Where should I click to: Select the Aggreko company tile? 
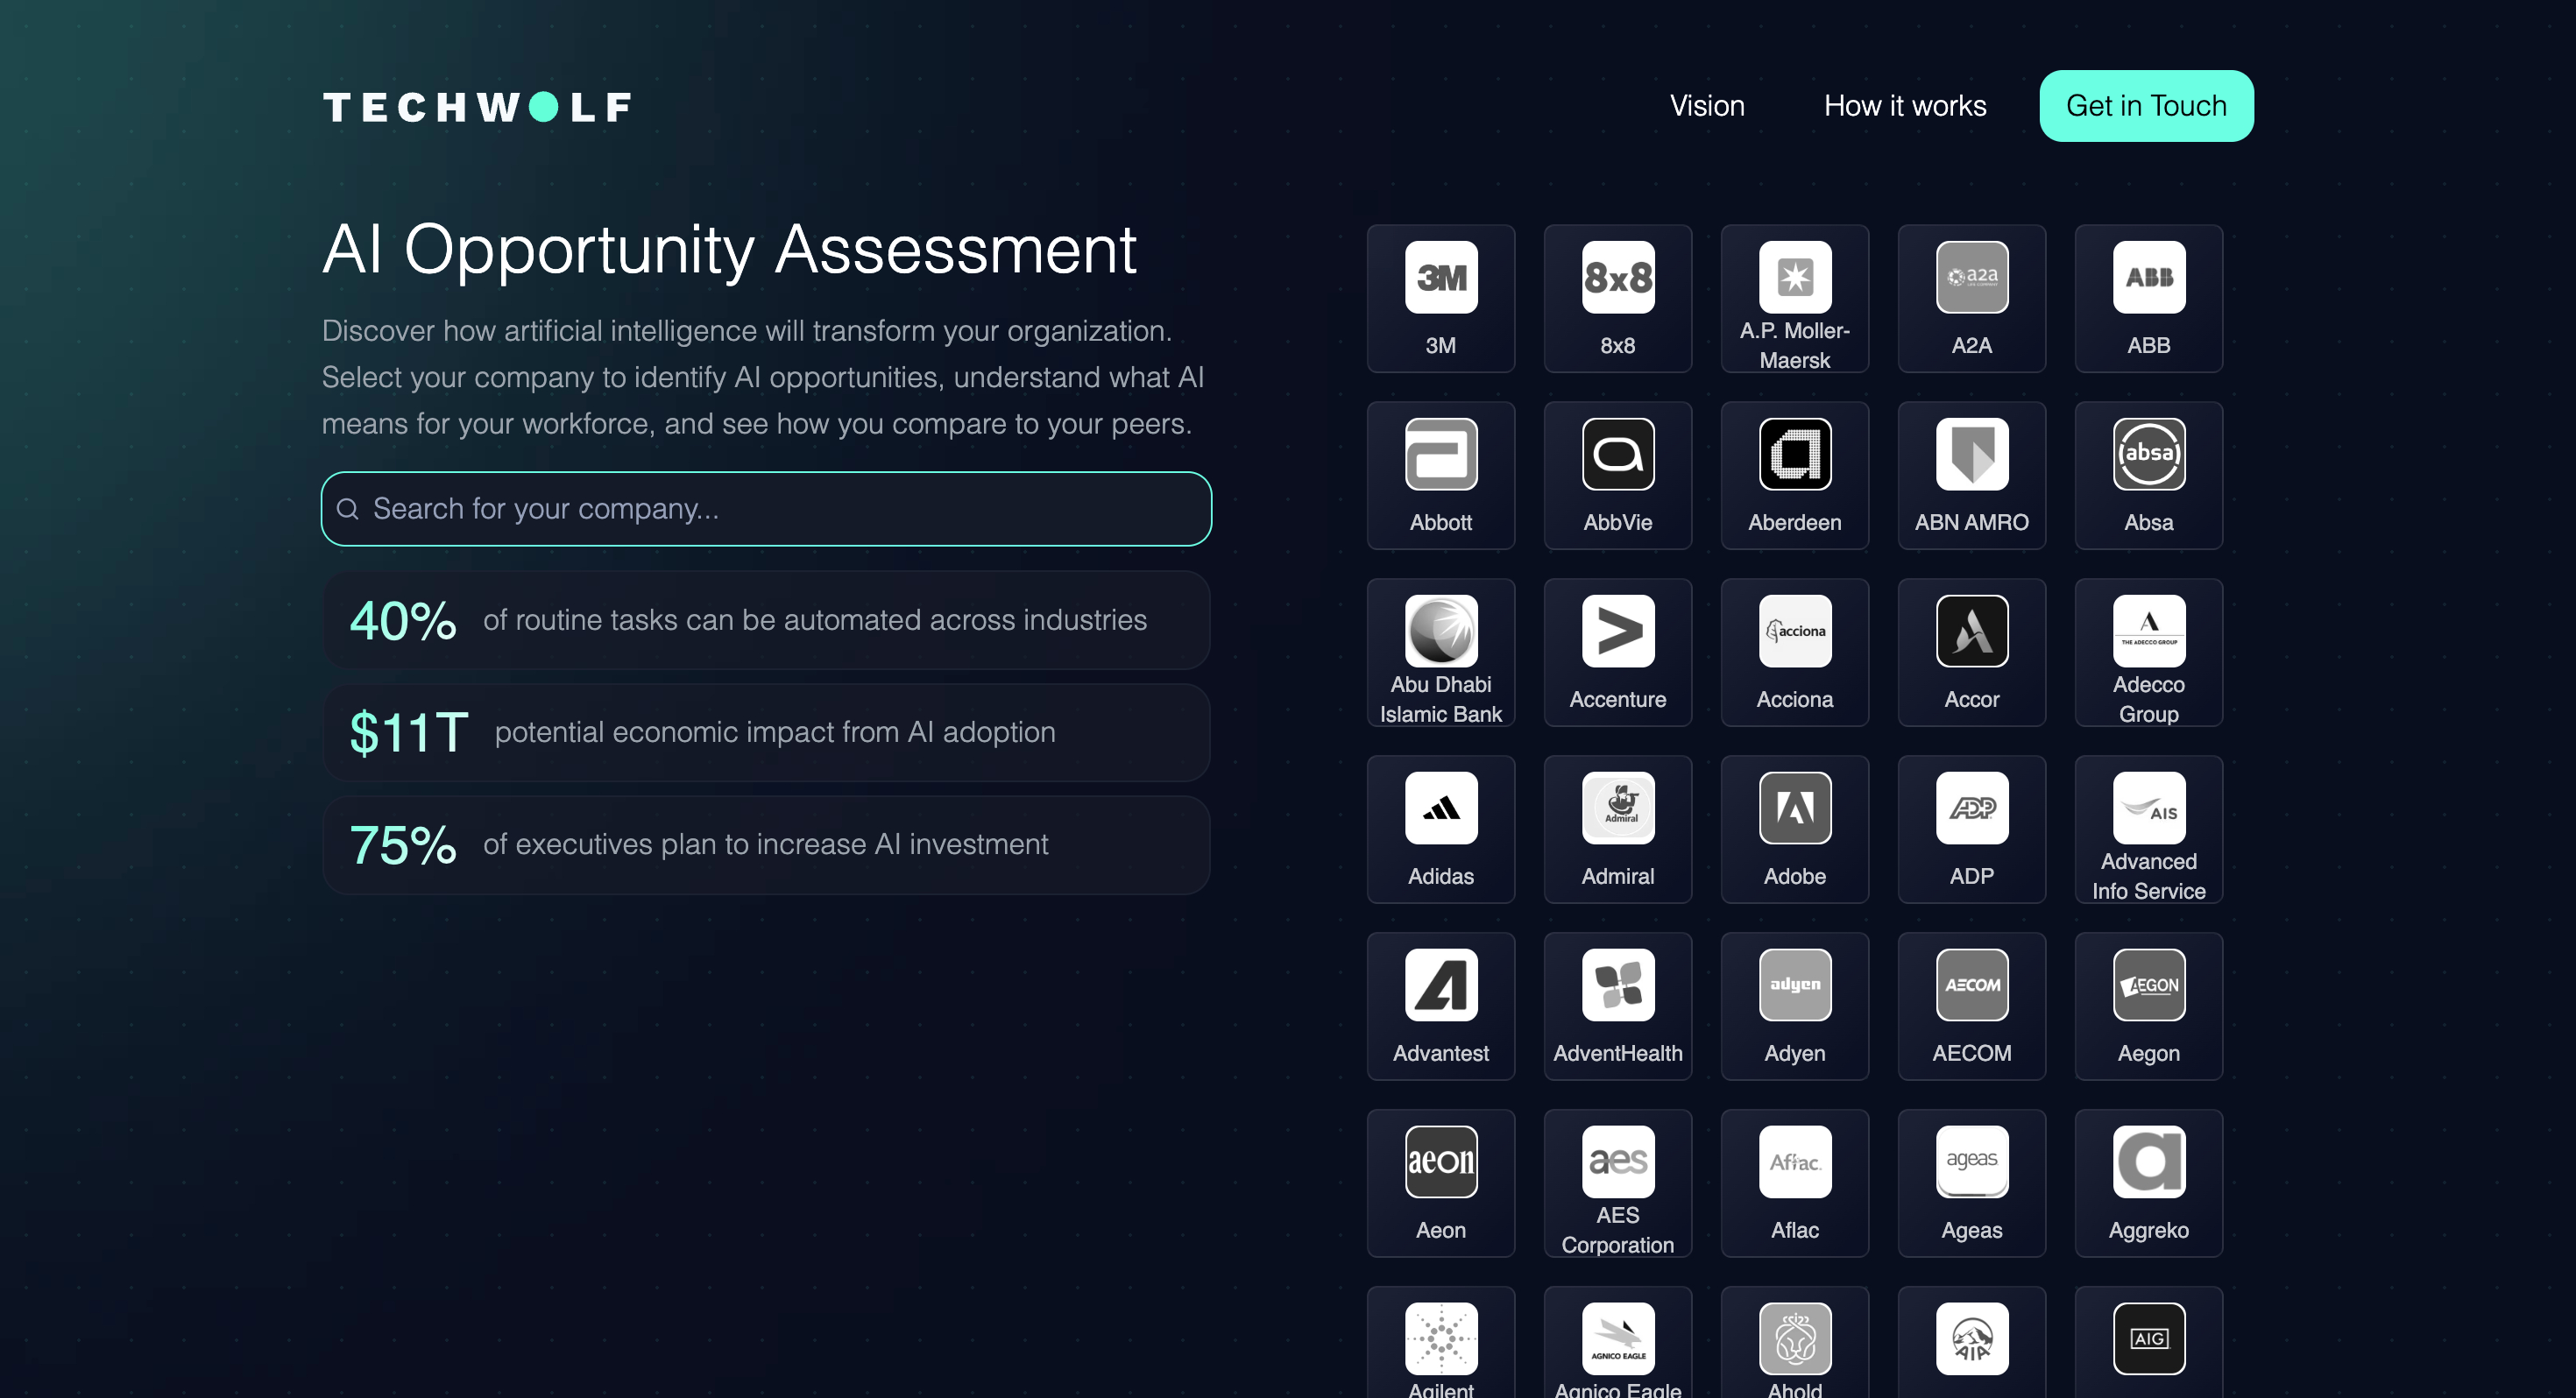[2148, 1183]
